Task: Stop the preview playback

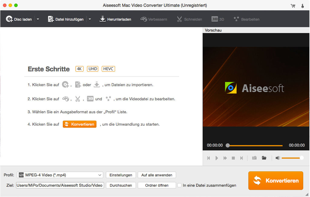Action: tap(233, 158)
